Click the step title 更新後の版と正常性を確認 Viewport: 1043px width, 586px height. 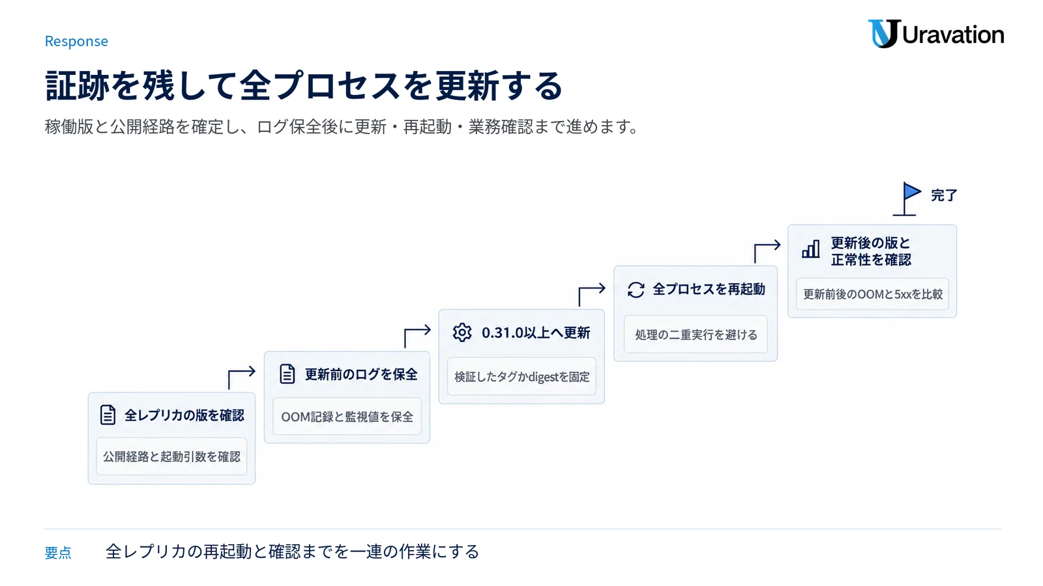[x=871, y=251]
